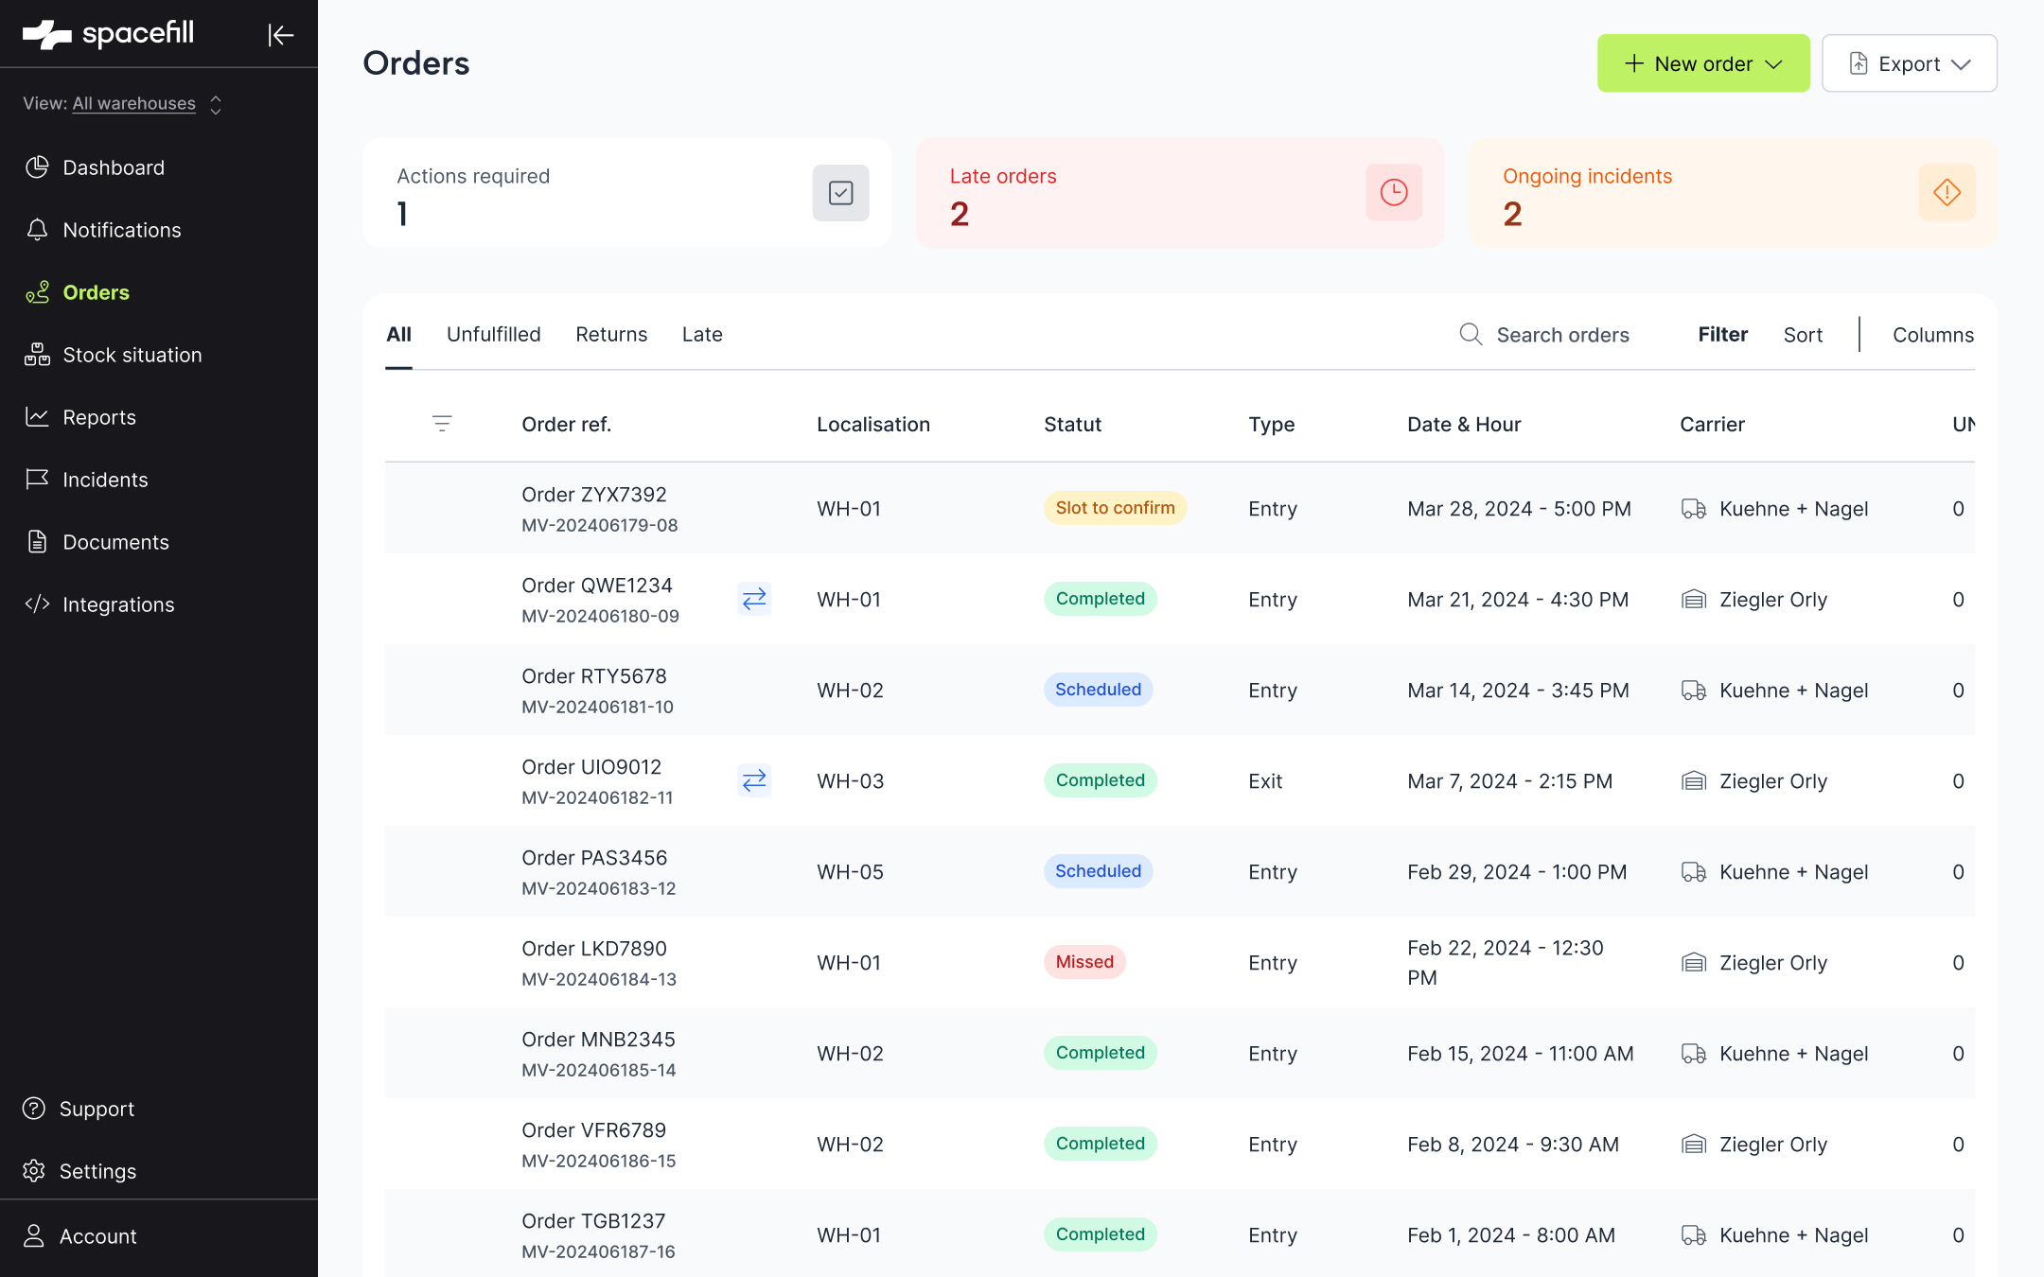2044x1277 pixels.
Task: Click the Columns button
Action: [1933, 335]
